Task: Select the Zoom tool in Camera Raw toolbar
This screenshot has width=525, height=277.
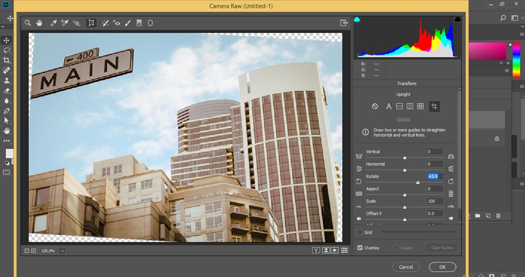Action: [28, 23]
